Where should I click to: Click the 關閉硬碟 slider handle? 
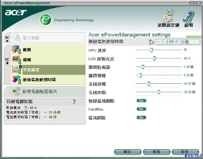click(140, 75)
